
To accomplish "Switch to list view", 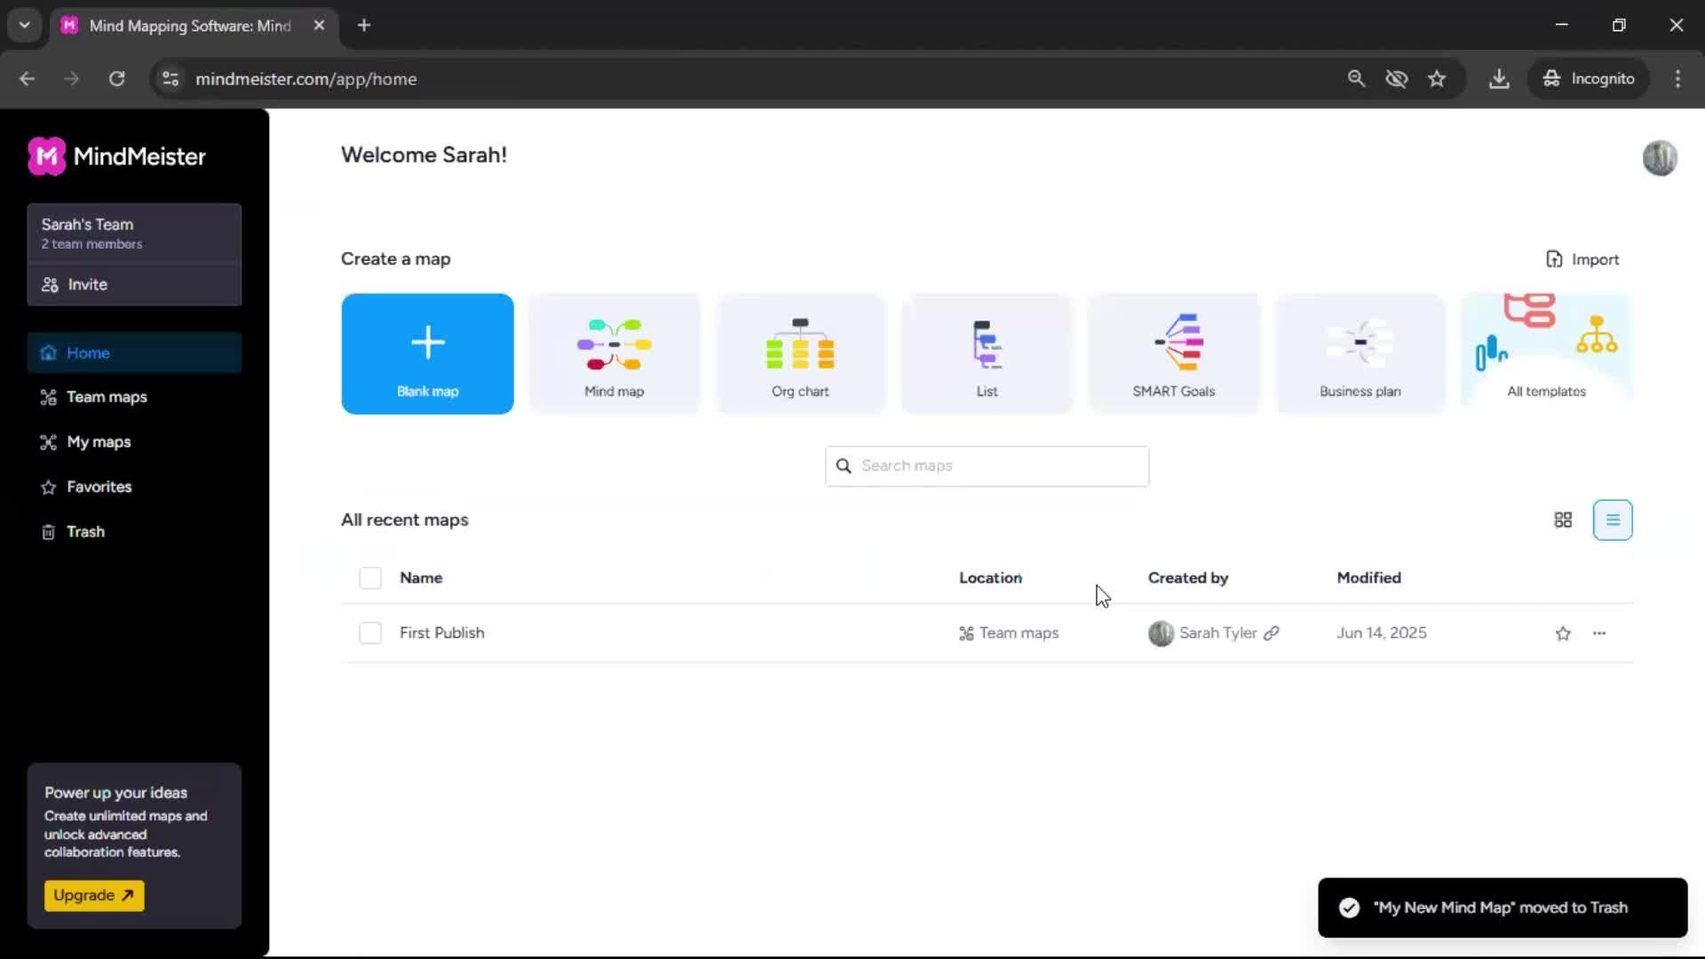I will 1613,520.
